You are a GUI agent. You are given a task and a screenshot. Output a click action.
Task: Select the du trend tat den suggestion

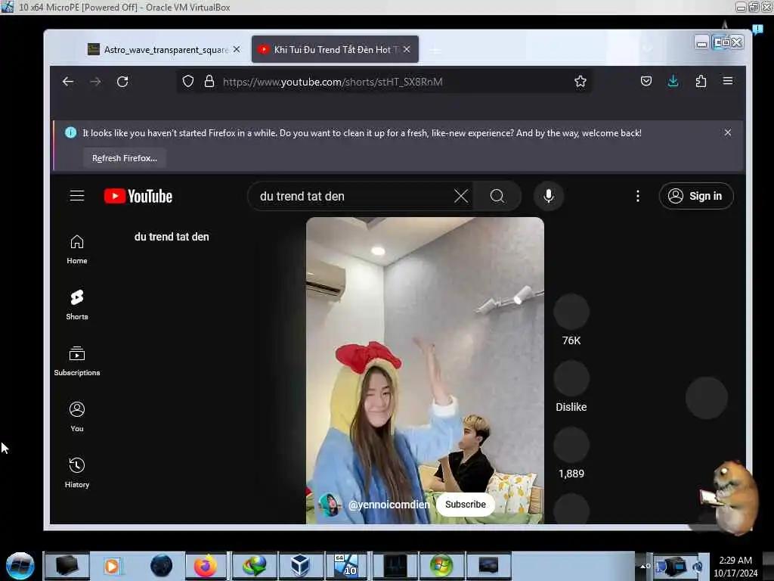(x=172, y=237)
